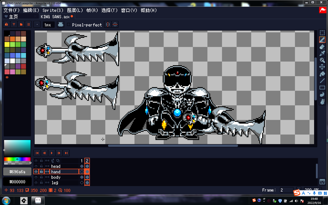Enable the Pixel-perfect checkbox
The image size is (328, 205).
69,25
